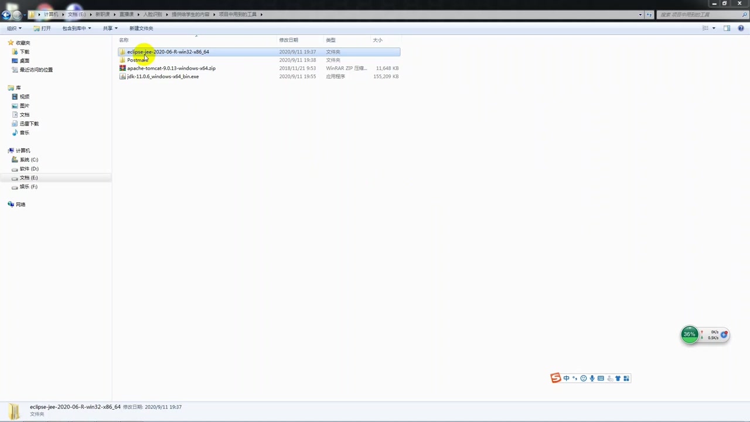Click the Sogou S logo icon

555,378
